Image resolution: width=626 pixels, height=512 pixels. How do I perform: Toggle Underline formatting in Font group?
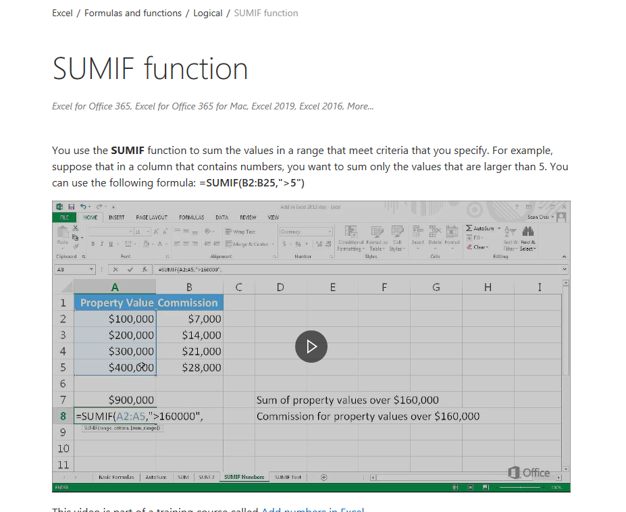click(x=111, y=244)
